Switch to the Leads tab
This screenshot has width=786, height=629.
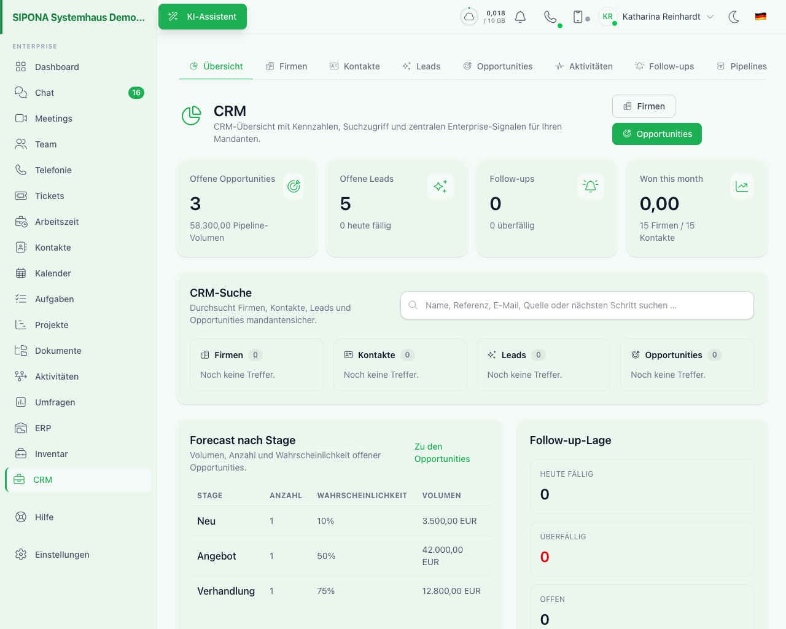coord(421,66)
